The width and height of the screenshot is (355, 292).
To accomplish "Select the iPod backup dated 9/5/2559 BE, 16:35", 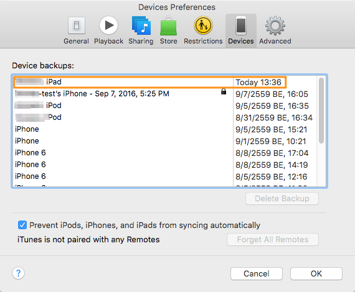I will tap(164, 106).
